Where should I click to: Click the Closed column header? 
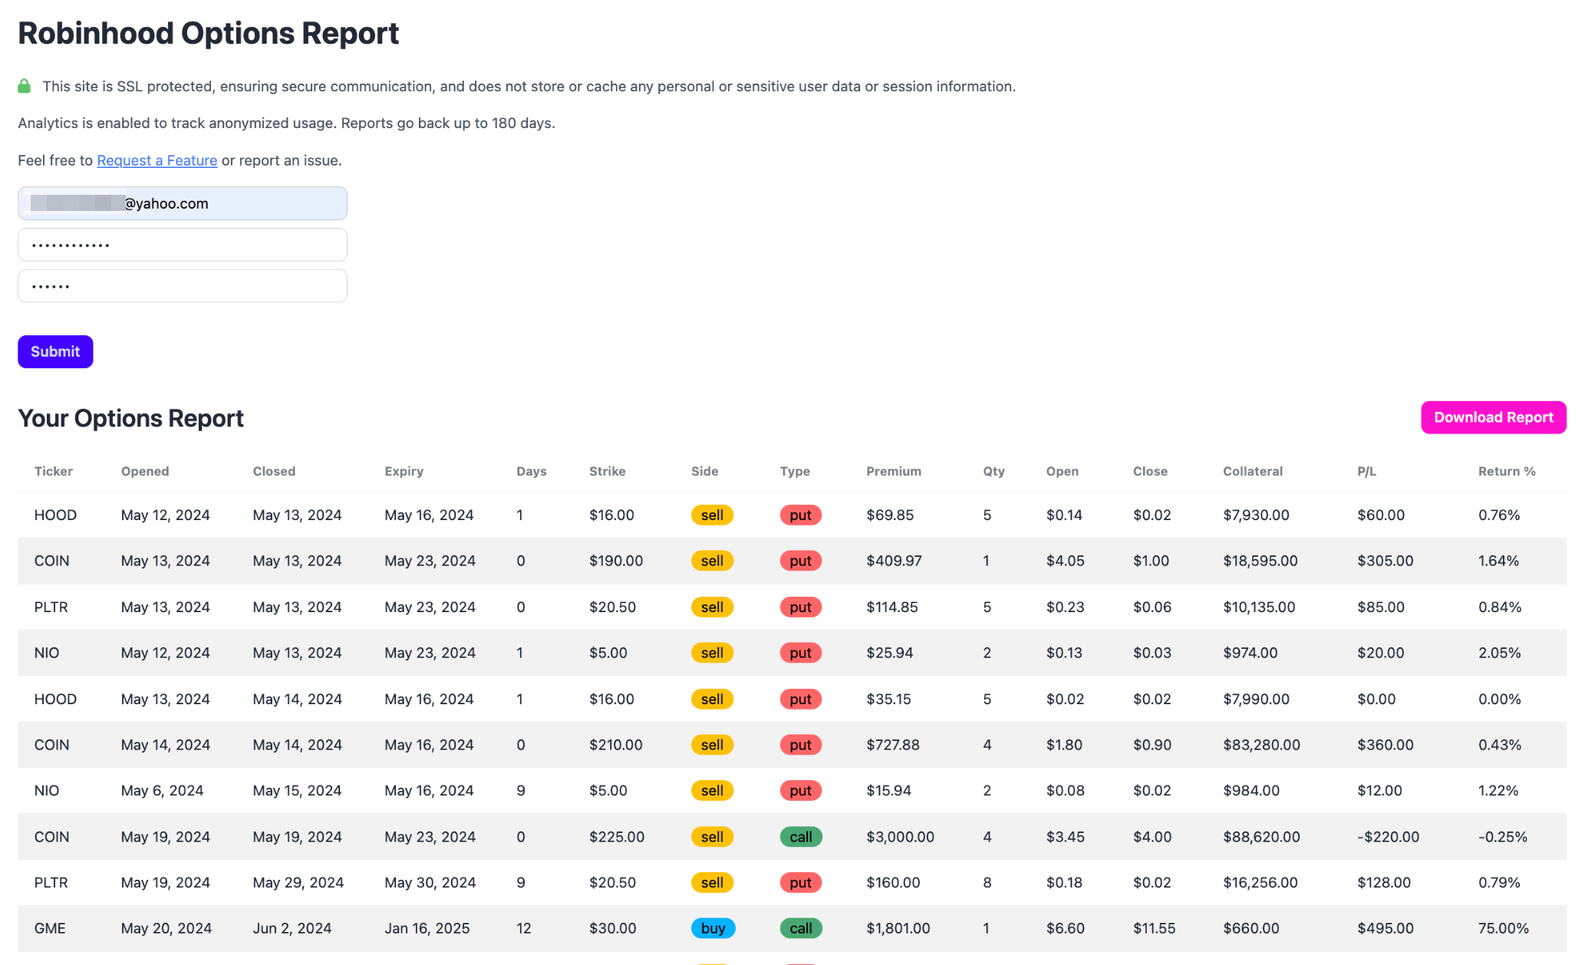[x=274, y=471]
